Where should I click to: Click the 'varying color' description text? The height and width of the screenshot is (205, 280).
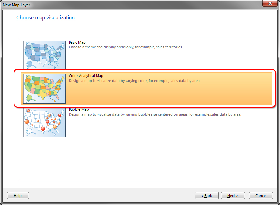[x=134, y=81]
